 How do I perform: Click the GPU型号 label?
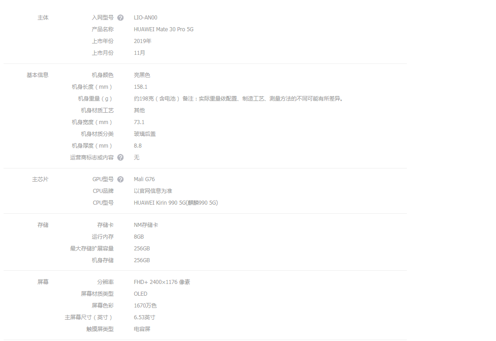pos(103,179)
